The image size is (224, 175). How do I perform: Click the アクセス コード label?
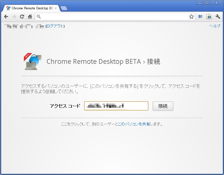65,106
